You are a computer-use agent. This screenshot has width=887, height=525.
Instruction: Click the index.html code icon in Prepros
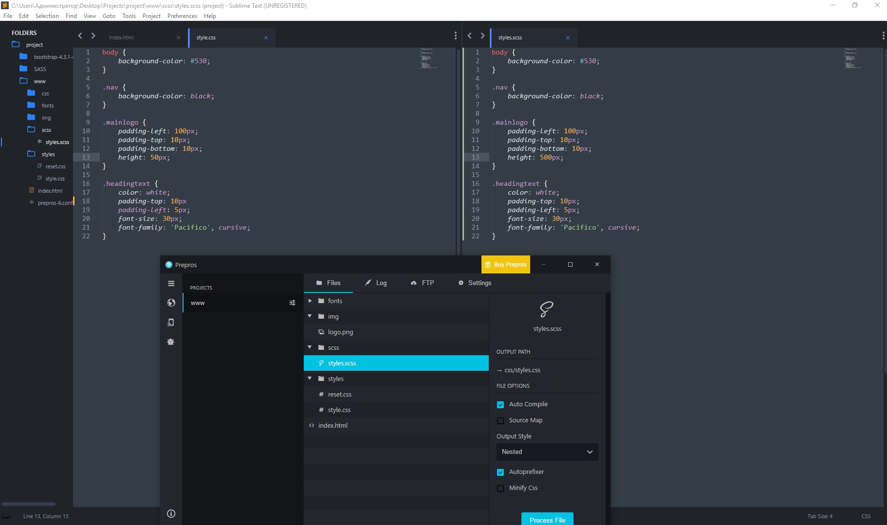coord(312,425)
